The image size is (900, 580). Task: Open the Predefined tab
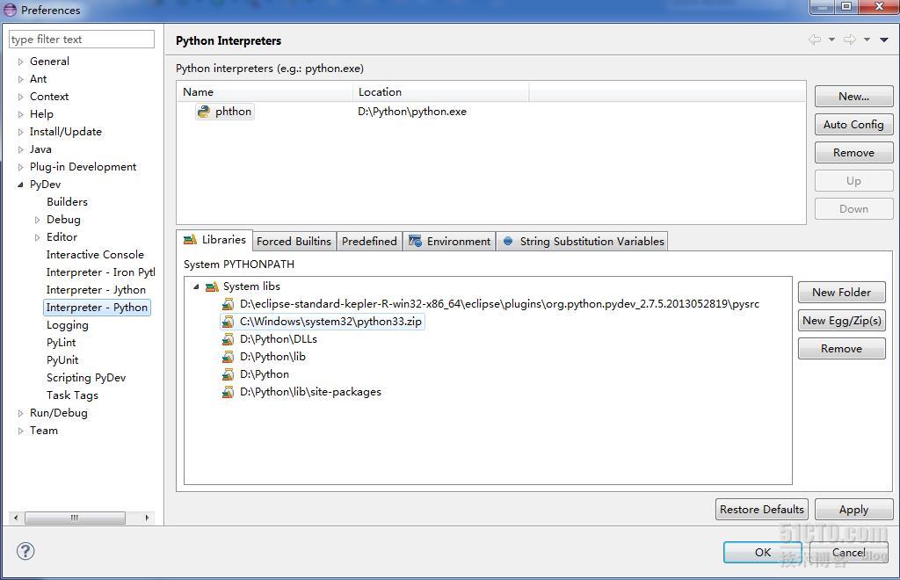click(369, 242)
